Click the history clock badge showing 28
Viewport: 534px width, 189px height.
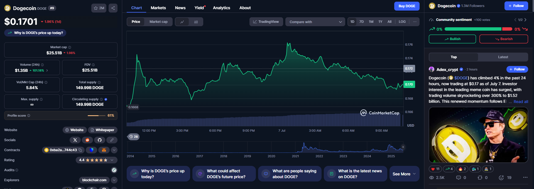point(134,137)
